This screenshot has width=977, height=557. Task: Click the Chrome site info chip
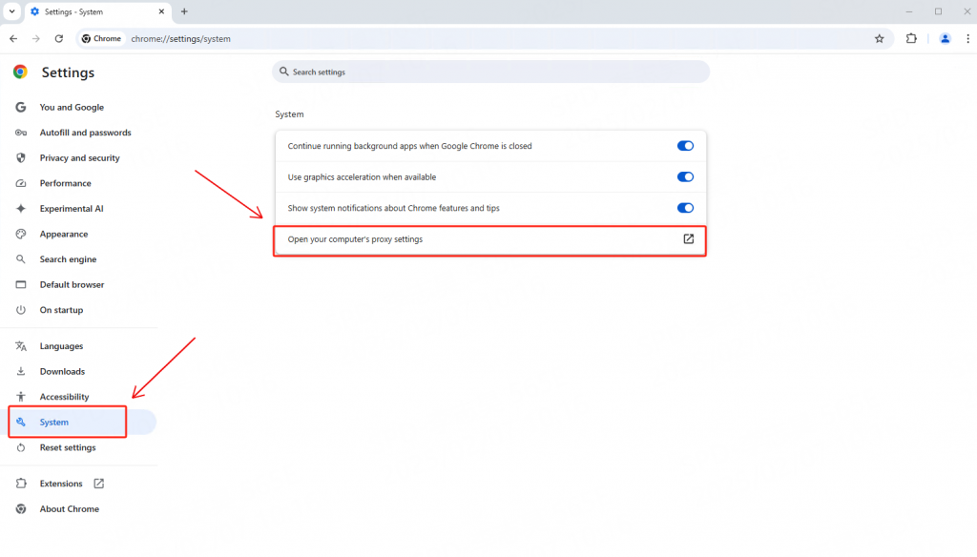pyautogui.click(x=101, y=39)
